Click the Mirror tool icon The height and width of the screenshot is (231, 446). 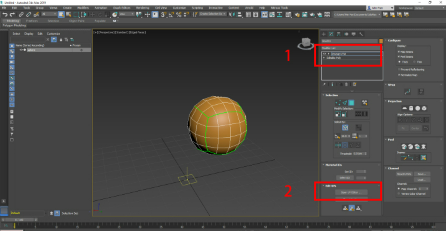tap(232, 15)
